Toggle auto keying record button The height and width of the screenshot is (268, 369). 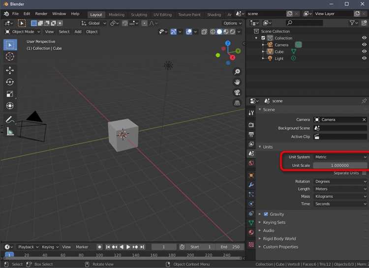click(x=99, y=247)
